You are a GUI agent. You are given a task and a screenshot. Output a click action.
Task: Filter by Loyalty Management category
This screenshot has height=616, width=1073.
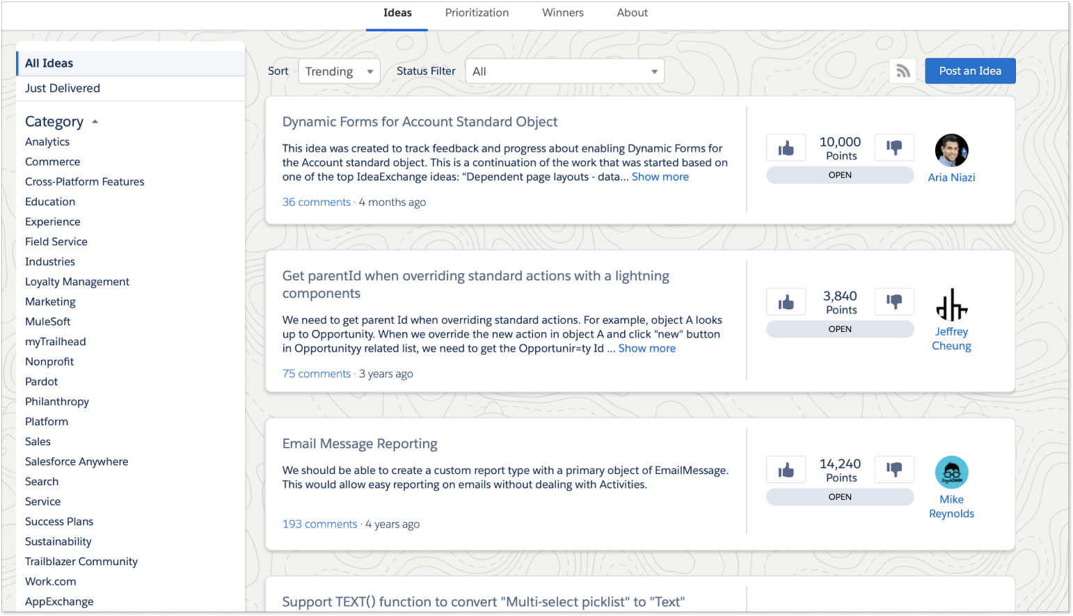click(77, 282)
